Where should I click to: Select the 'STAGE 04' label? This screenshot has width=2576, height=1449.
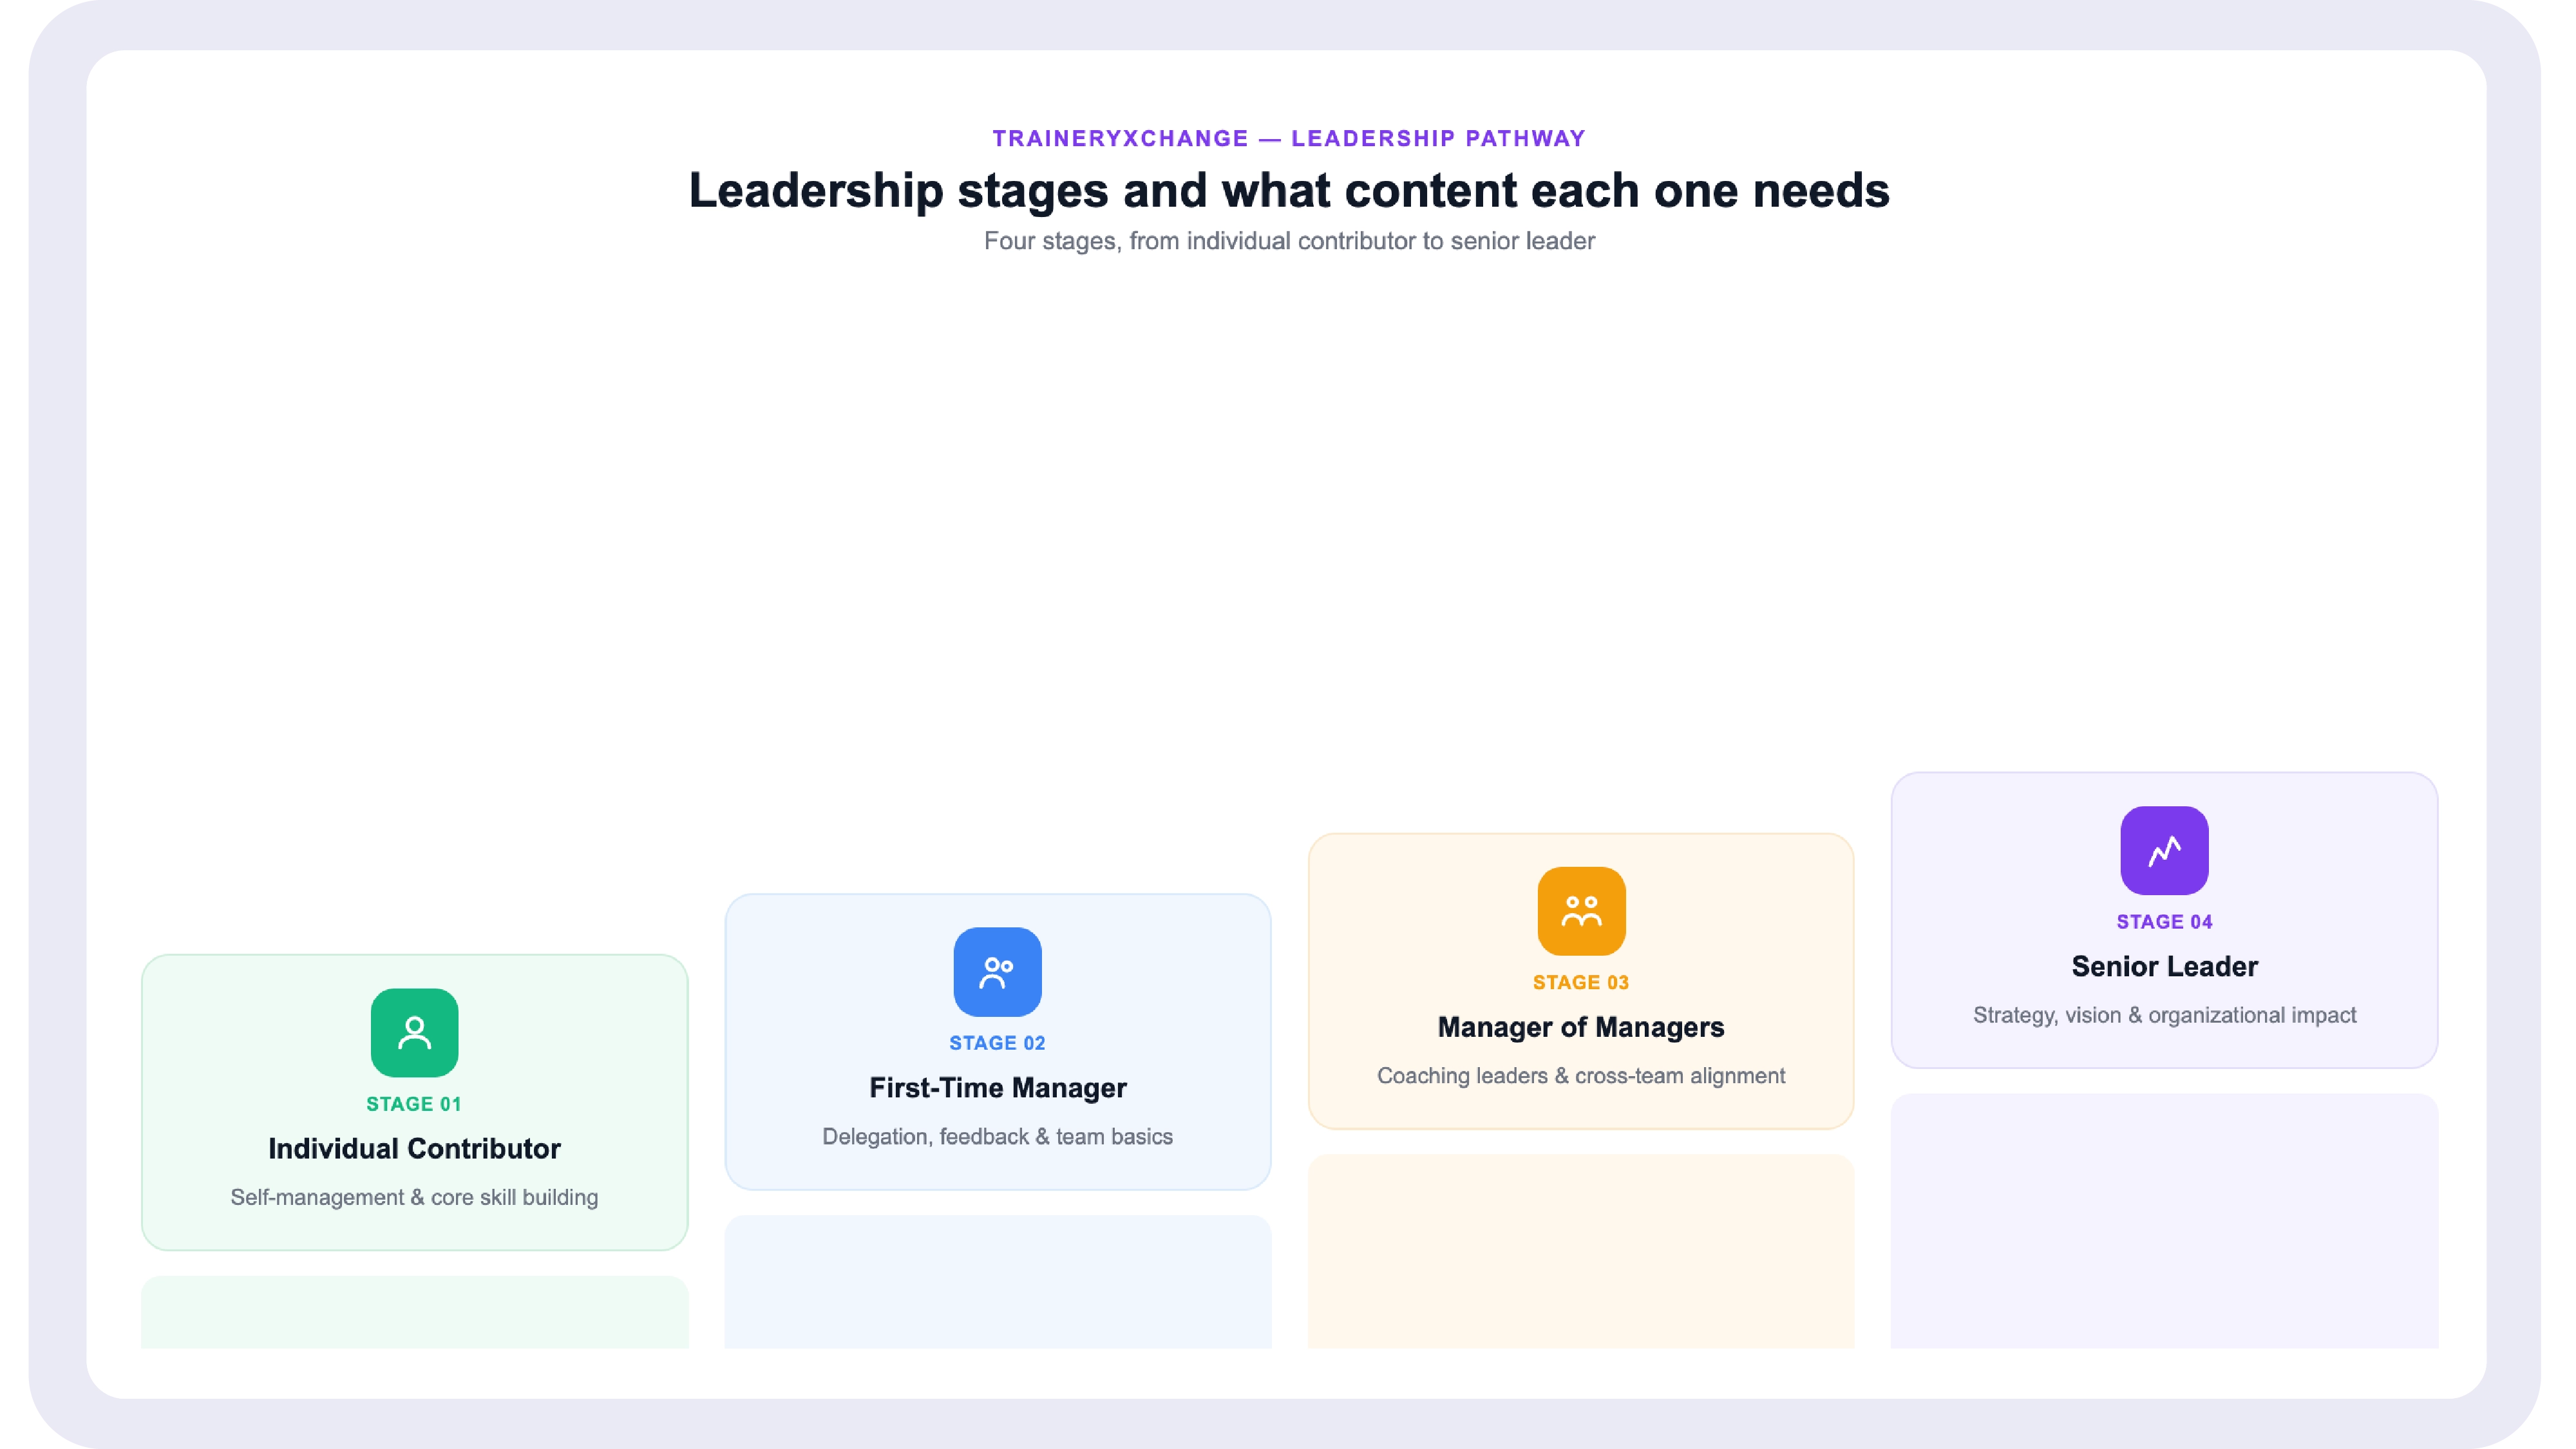(2164, 922)
